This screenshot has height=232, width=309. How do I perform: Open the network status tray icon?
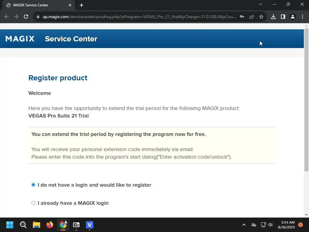tap(263, 225)
